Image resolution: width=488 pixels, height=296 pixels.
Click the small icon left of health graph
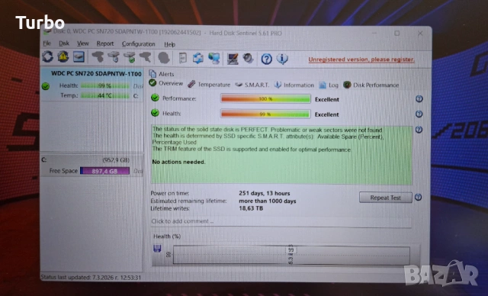[169, 255]
